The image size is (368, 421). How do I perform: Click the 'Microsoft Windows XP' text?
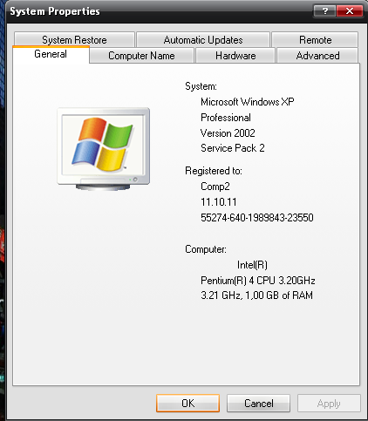pyautogui.click(x=248, y=102)
